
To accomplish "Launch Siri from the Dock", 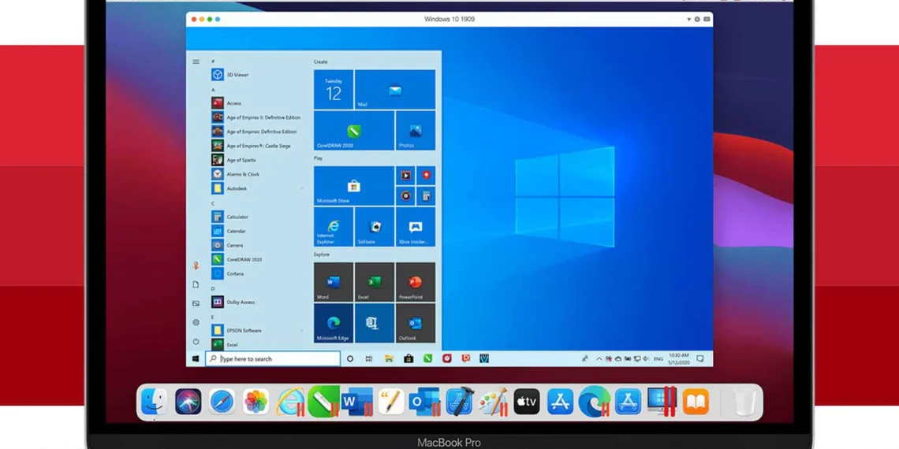I will [x=188, y=402].
